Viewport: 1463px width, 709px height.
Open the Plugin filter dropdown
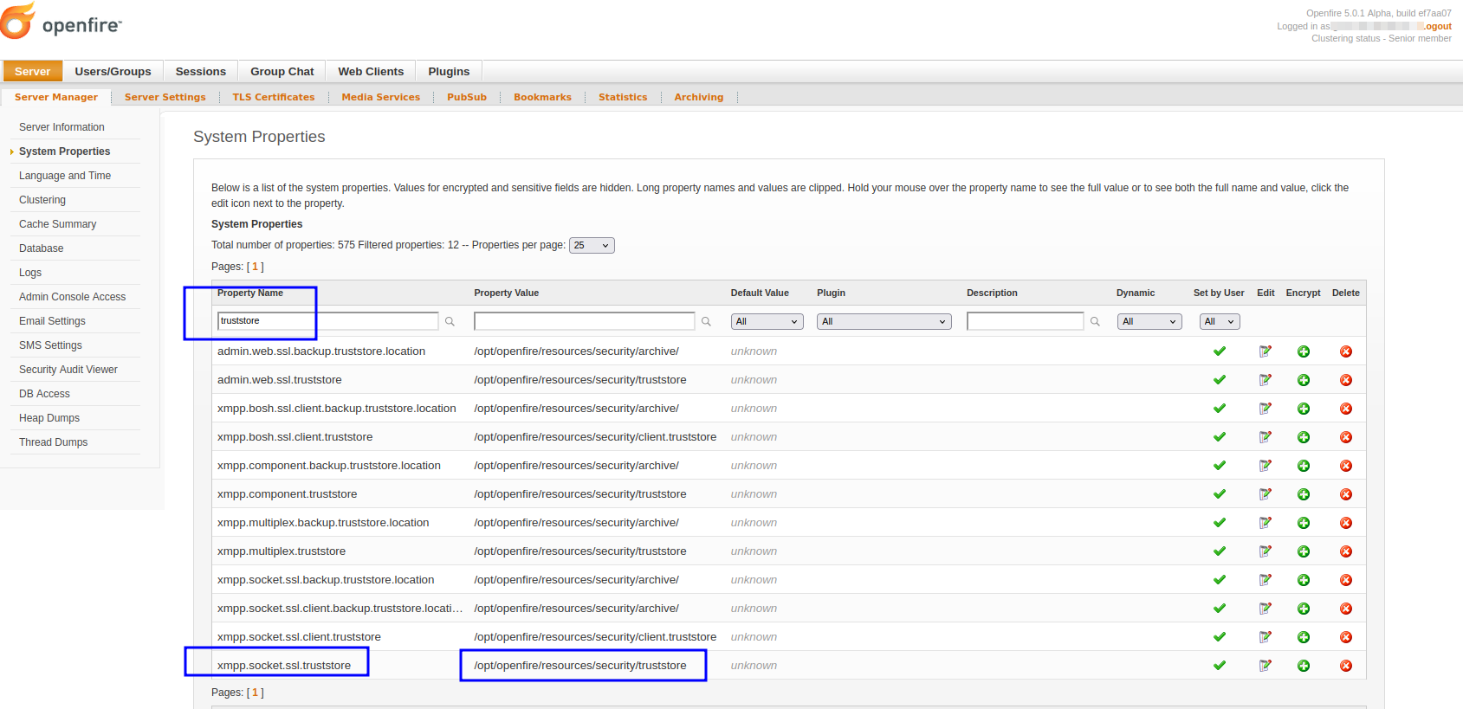point(884,321)
